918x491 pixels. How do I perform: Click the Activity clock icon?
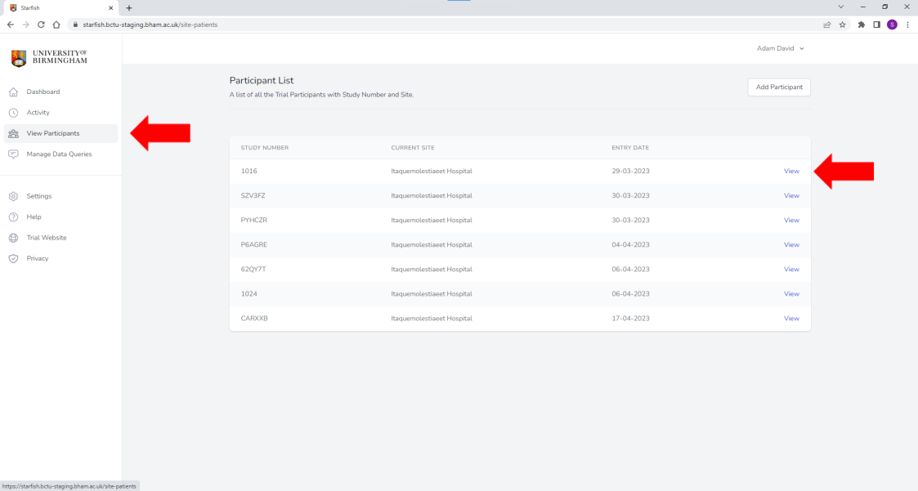pos(13,113)
